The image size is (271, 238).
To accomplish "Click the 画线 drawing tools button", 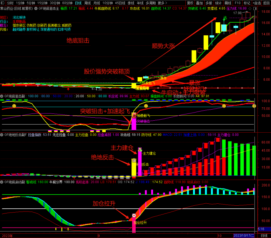I will 228,3.
